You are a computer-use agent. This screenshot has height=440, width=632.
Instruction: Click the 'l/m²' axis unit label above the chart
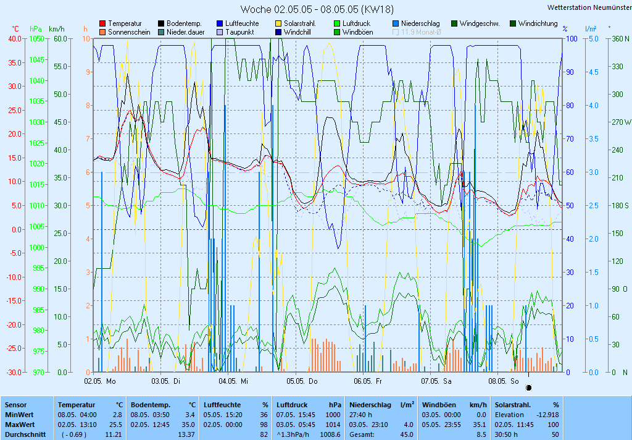[x=591, y=29]
